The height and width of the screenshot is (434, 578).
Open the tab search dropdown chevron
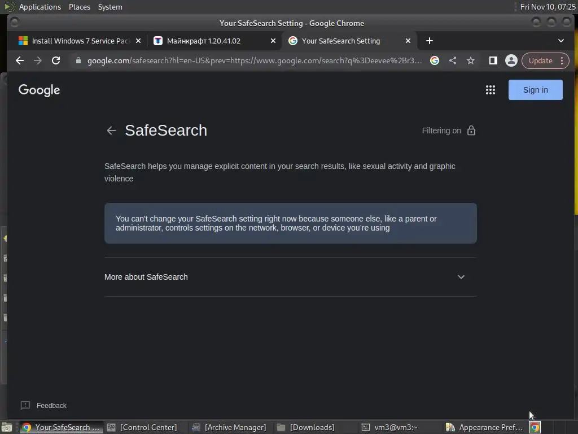click(x=561, y=41)
